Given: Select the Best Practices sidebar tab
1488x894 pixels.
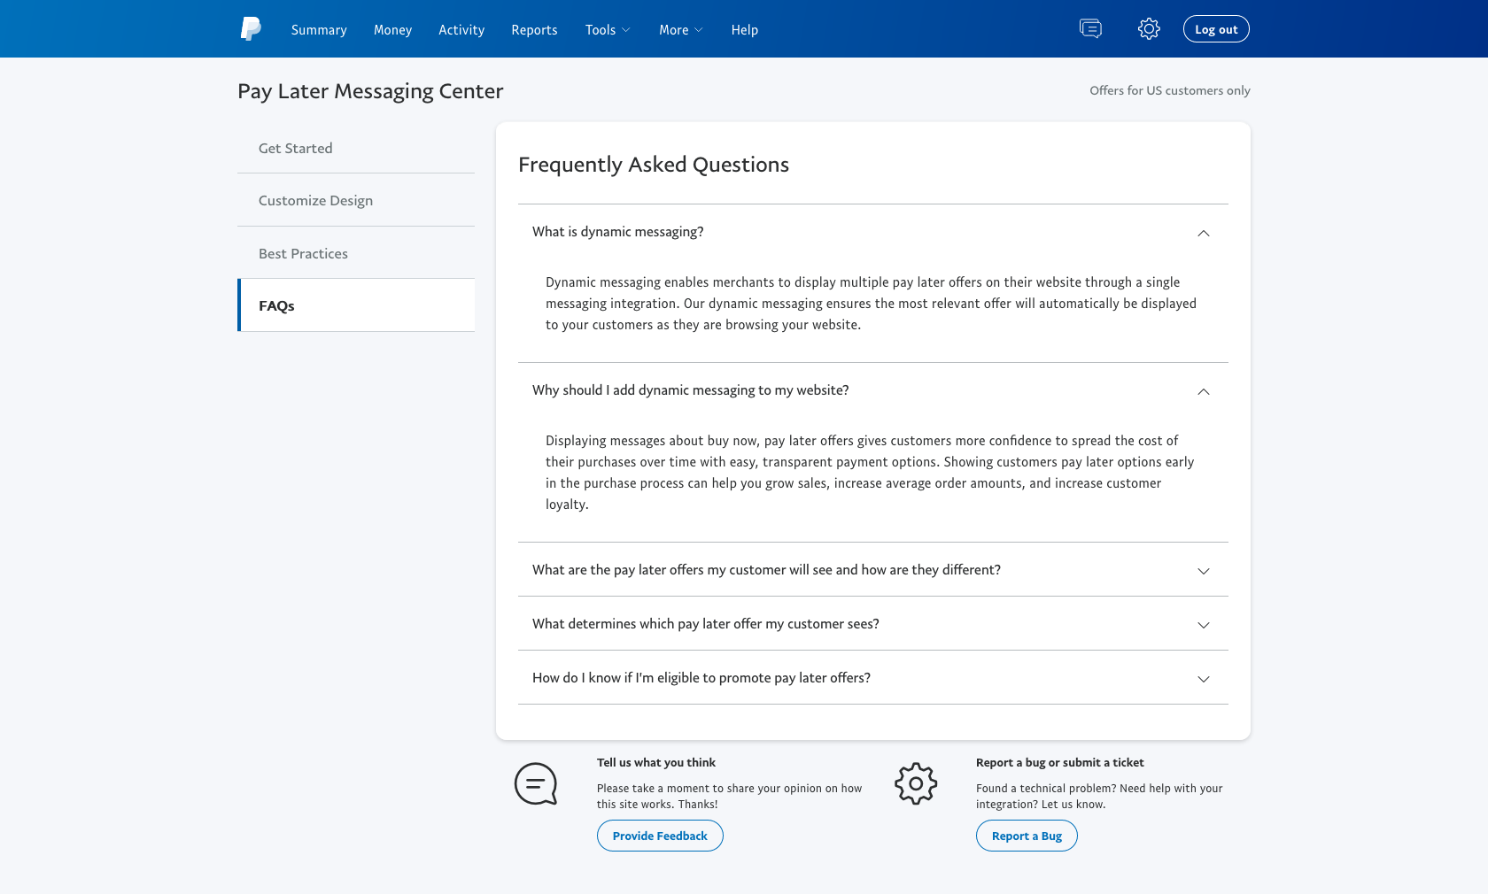Looking at the screenshot, I should (356, 253).
